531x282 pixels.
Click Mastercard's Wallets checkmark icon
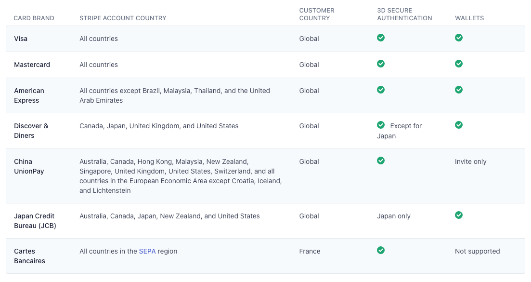pyautogui.click(x=459, y=64)
